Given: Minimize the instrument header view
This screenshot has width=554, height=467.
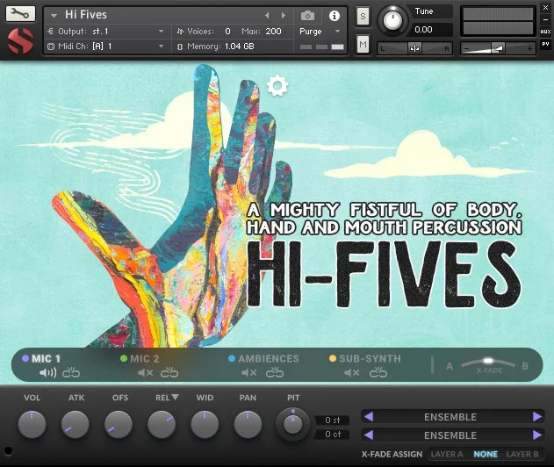Looking at the screenshot, I should (545, 20).
